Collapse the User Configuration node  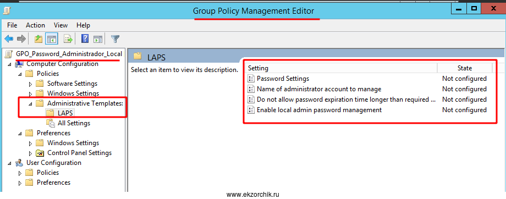pyautogui.click(x=10, y=163)
